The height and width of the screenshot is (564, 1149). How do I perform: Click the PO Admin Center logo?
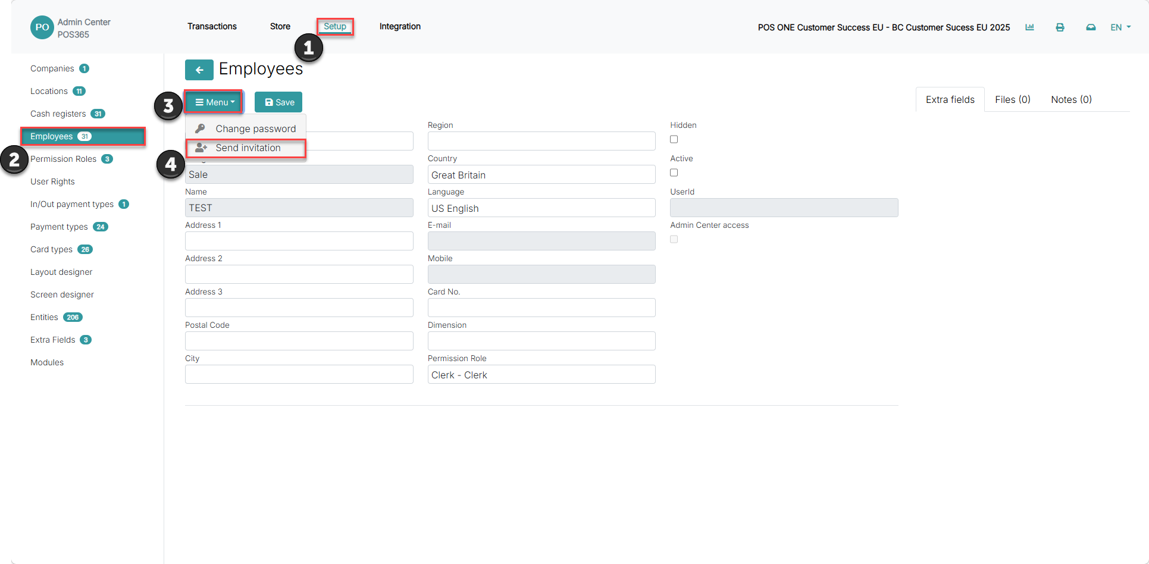(42, 27)
